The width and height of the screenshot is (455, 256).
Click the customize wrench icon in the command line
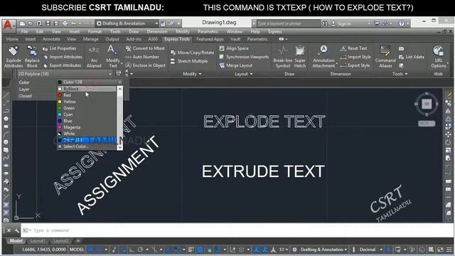[x=17, y=230]
